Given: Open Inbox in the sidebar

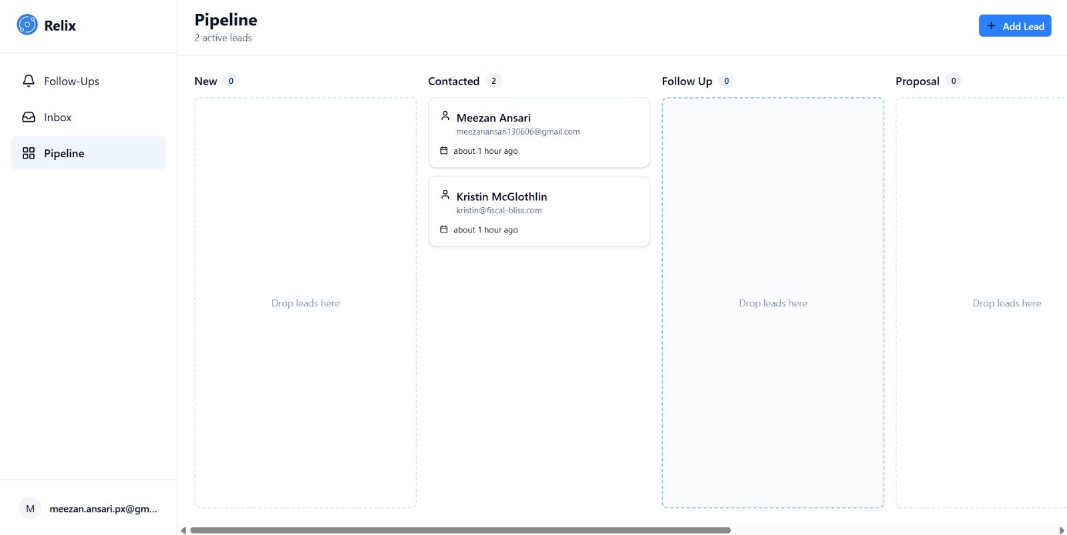Looking at the screenshot, I should click(88, 117).
